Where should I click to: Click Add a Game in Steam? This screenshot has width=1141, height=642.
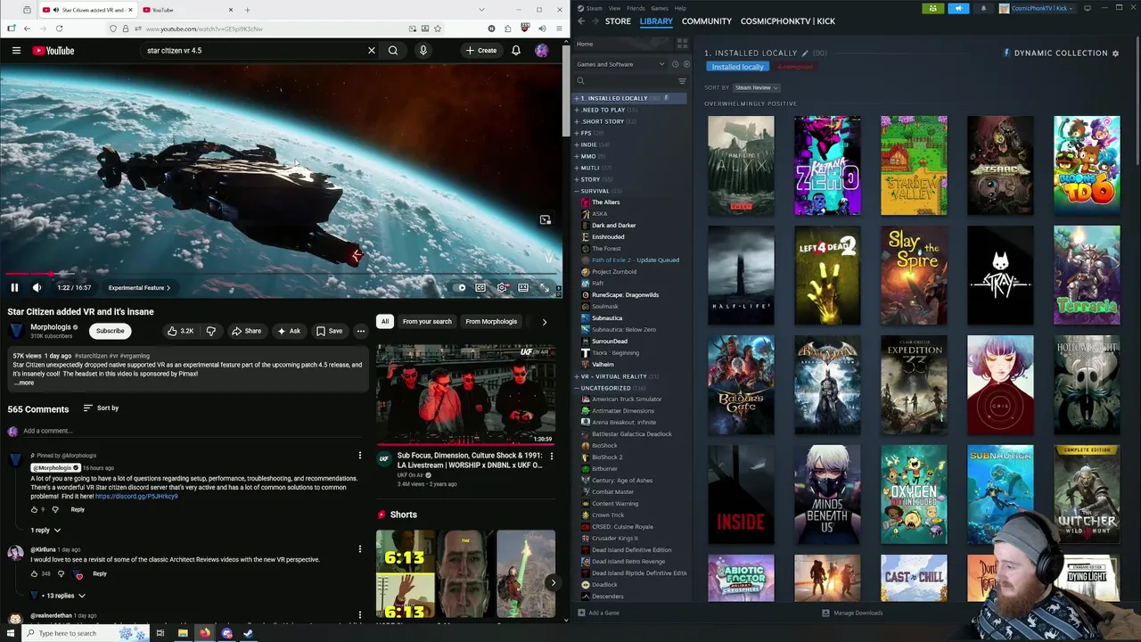click(x=598, y=613)
